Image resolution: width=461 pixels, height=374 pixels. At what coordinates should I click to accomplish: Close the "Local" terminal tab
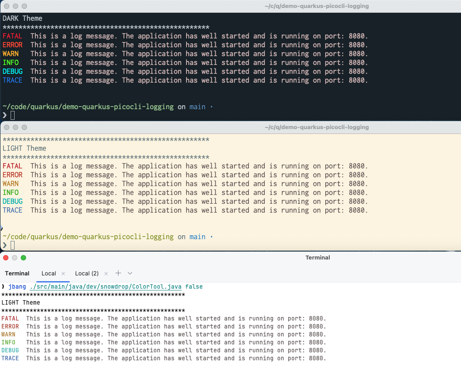(63, 274)
